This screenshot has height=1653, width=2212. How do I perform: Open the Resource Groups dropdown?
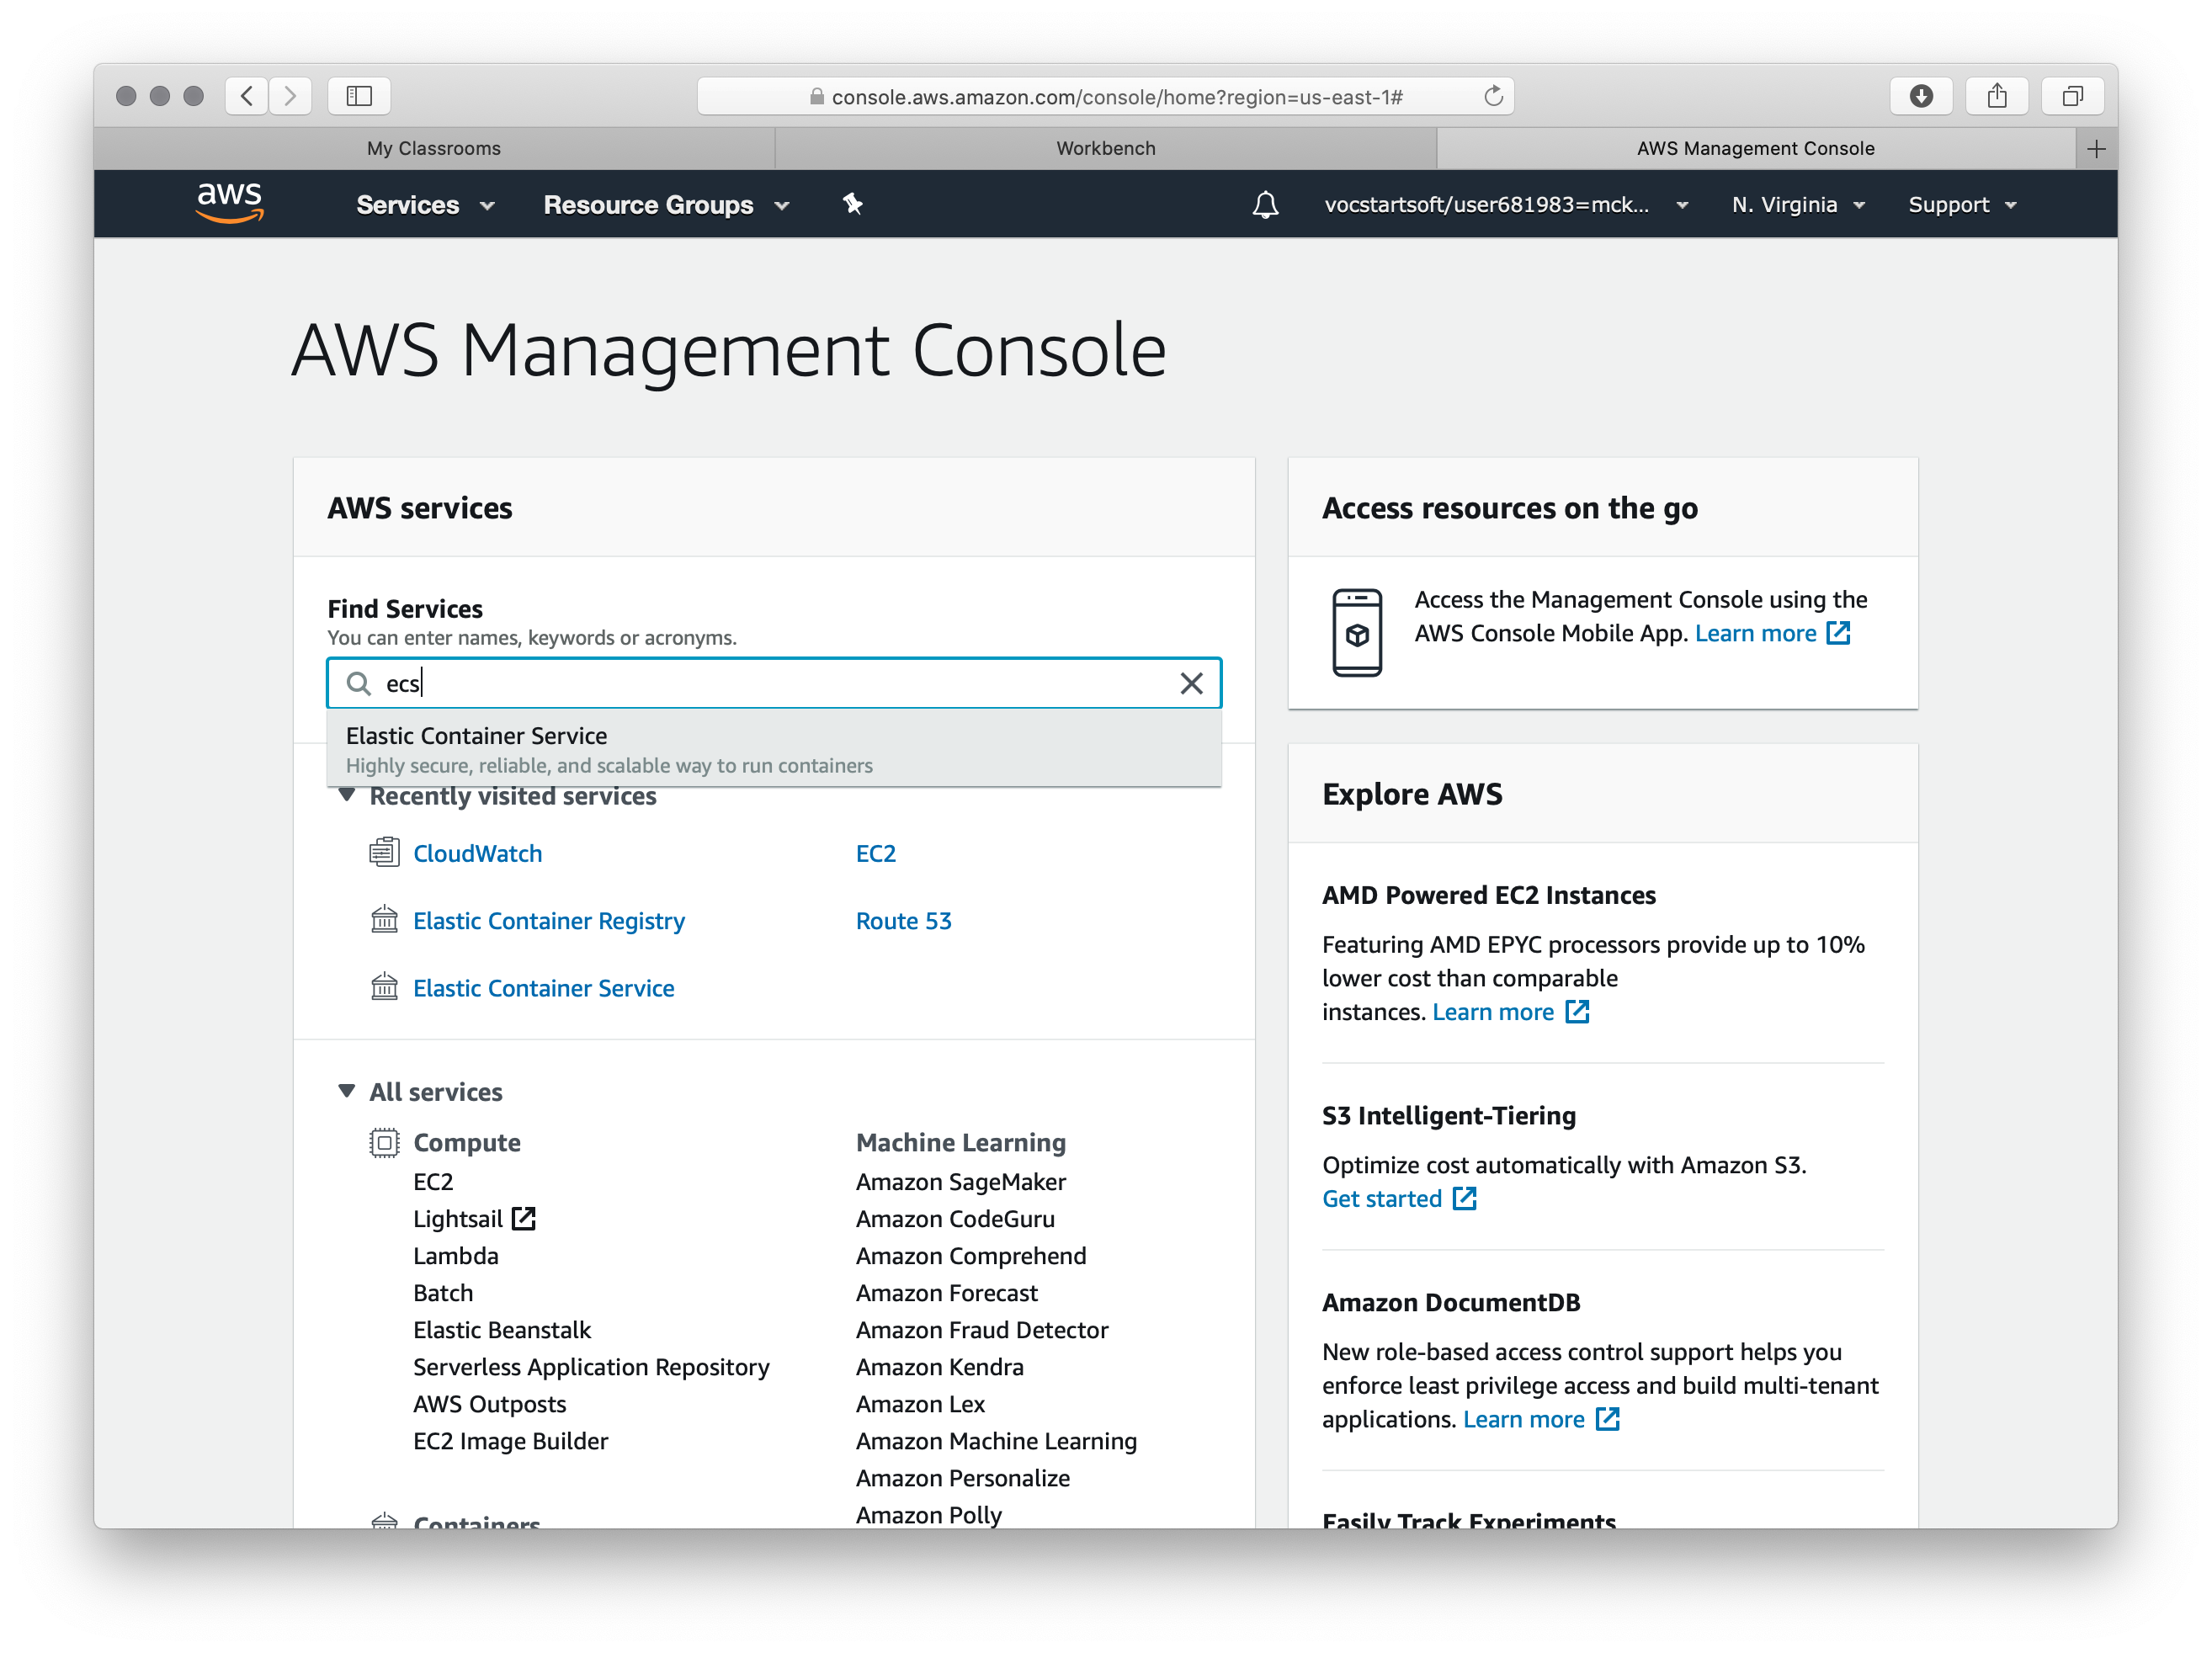[x=666, y=205]
